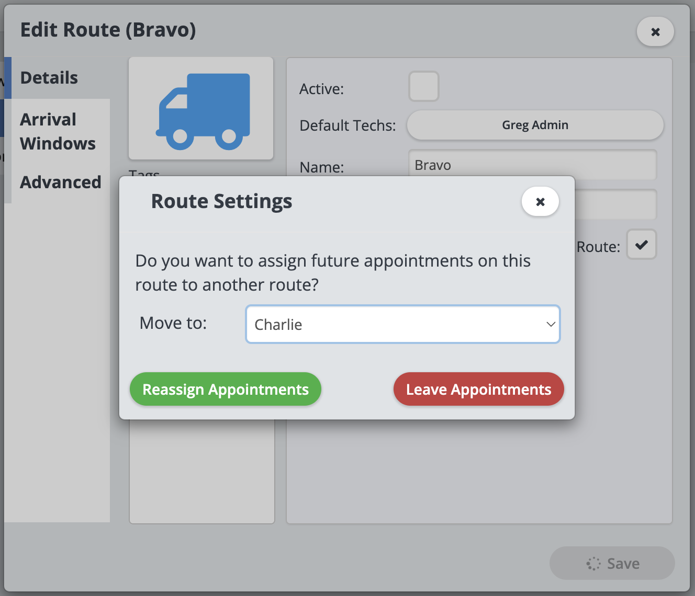Click the Route Settings heading

(221, 202)
